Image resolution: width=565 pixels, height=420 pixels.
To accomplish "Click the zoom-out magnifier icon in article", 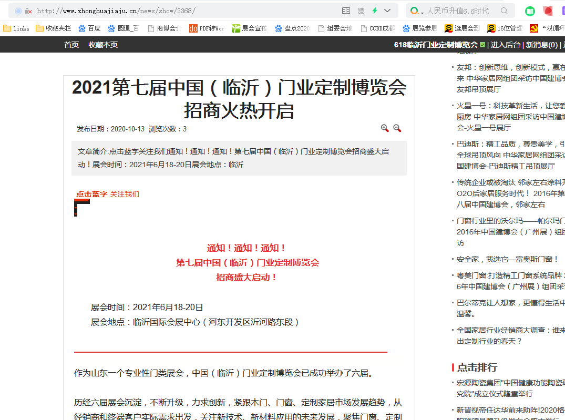I will coord(397,128).
